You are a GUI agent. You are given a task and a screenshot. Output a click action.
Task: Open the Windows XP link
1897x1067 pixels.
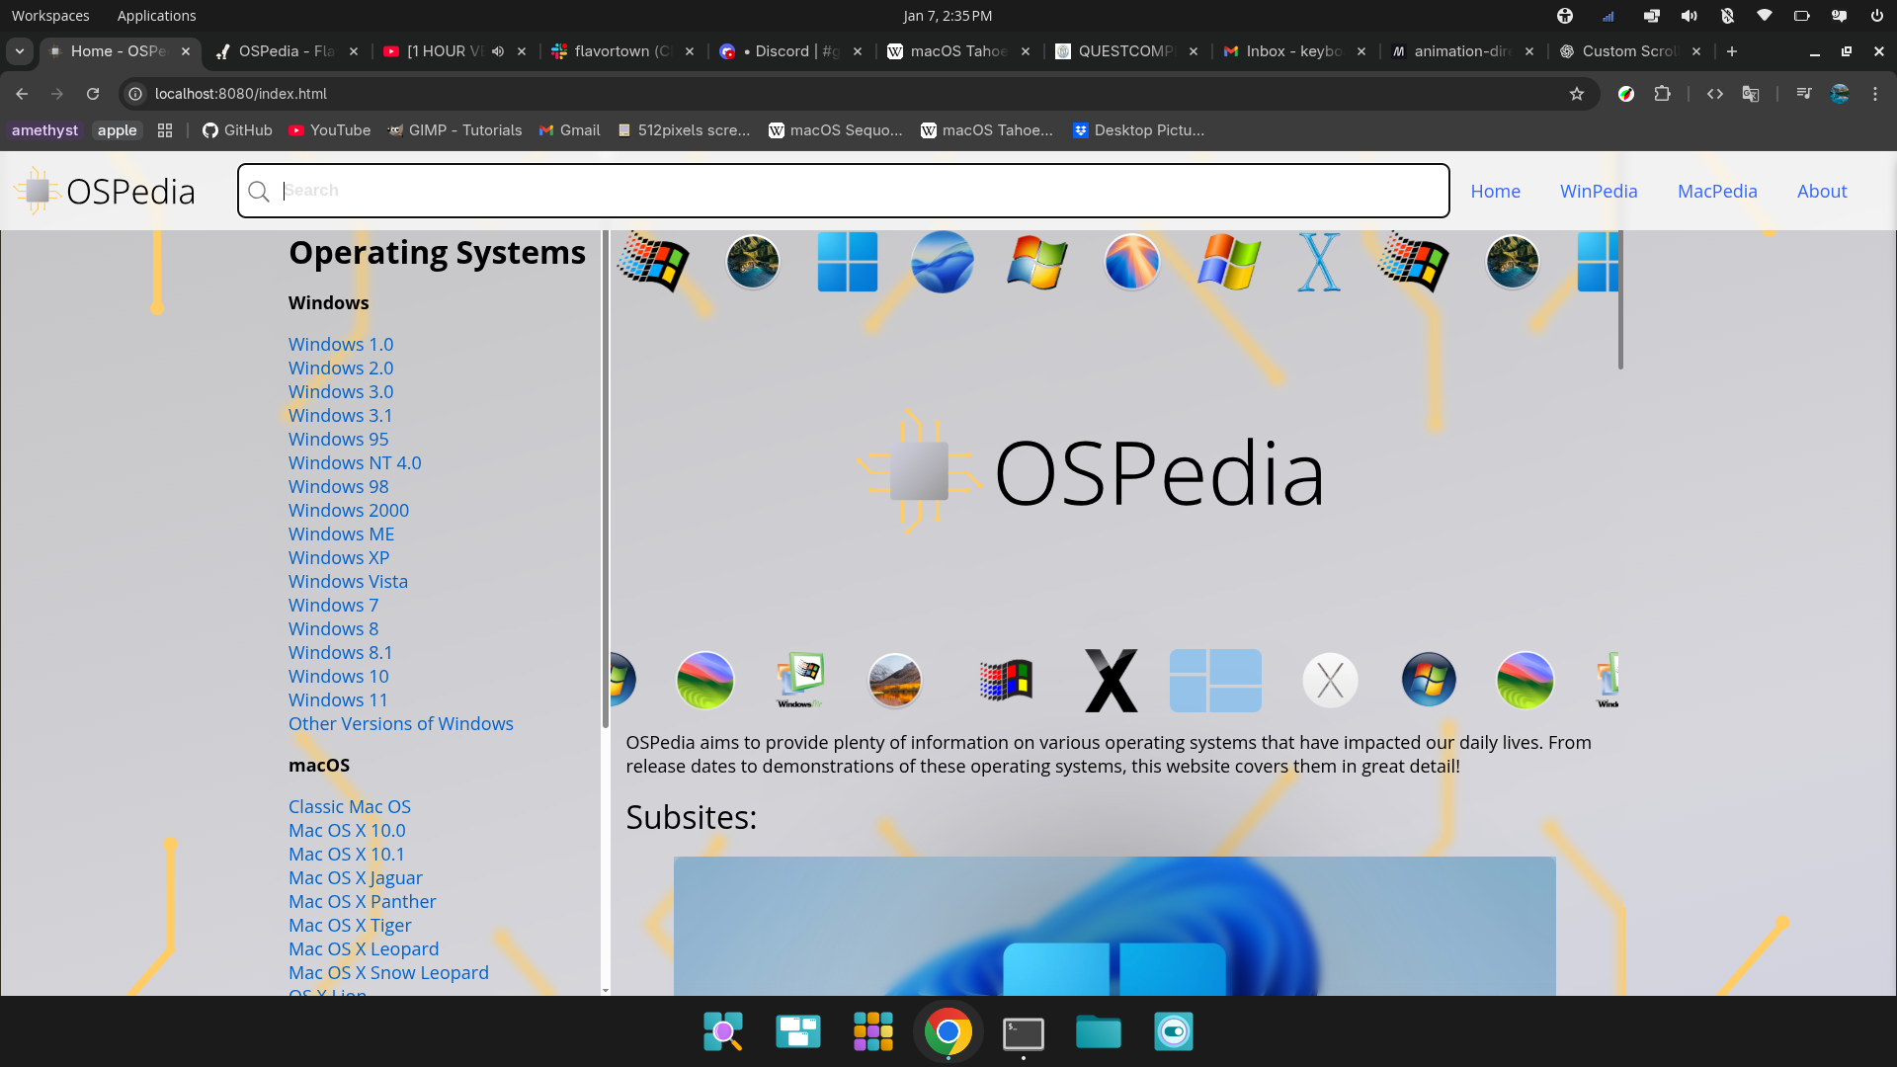pos(339,558)
